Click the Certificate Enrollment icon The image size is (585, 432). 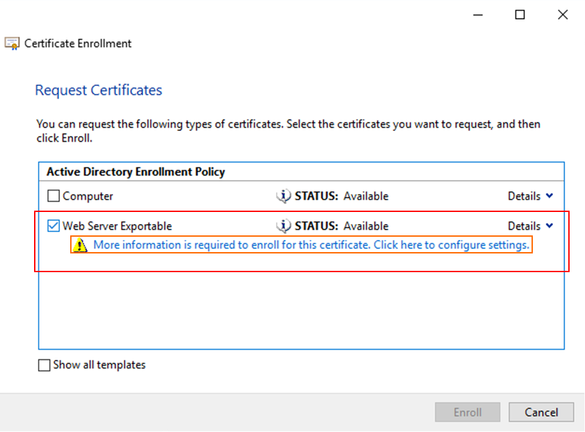tap(11, 43)
